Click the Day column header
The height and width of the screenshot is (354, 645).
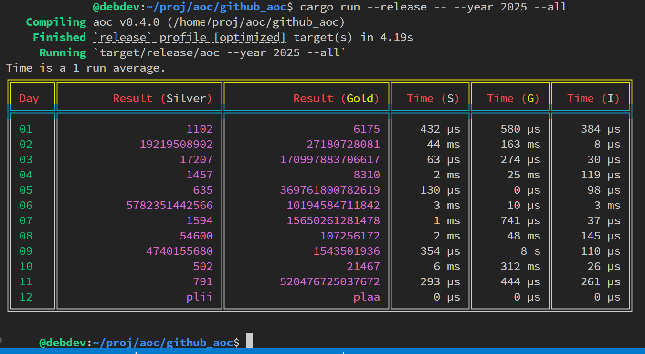29,98
